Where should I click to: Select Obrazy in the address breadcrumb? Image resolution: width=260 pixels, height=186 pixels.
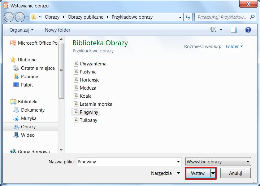[x=52, y=17]
